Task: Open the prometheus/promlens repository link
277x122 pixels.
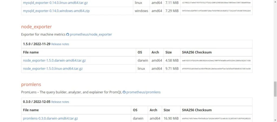Action: point(143,92)
